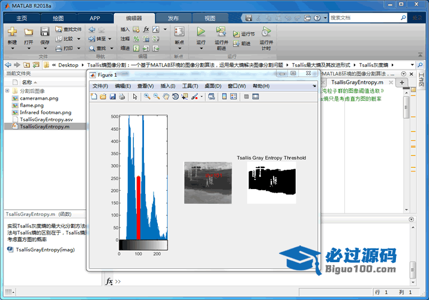Viewport: 429px width, 300px height.
Task: Select the zoom out magnifier tool
Action: click(x=157, y=97)
